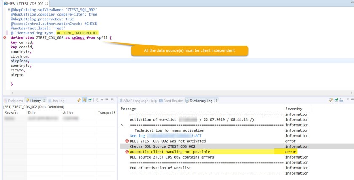Collapse the Technical log tree node

122,125
